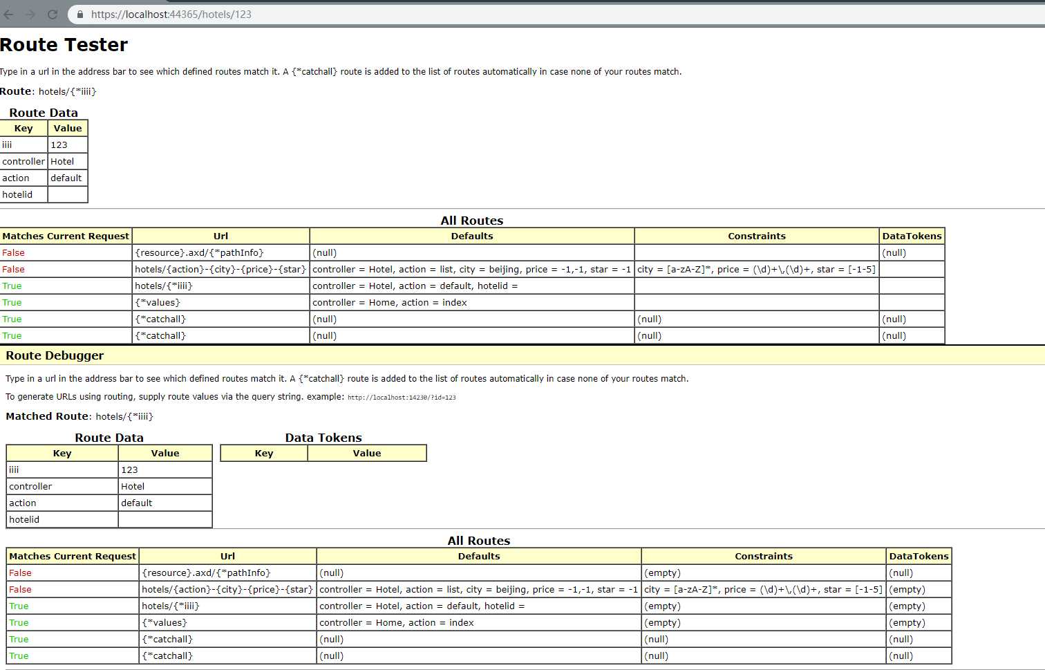
Task: Select the 'controller' key in Route Debugger's Route Data
Action: tap(62, 486)
